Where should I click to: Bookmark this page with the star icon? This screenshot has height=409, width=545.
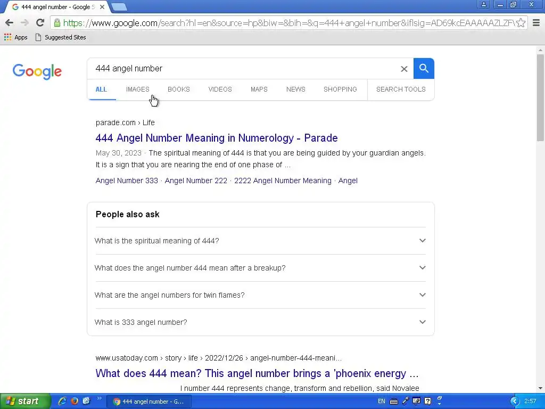tap(521, 23)
